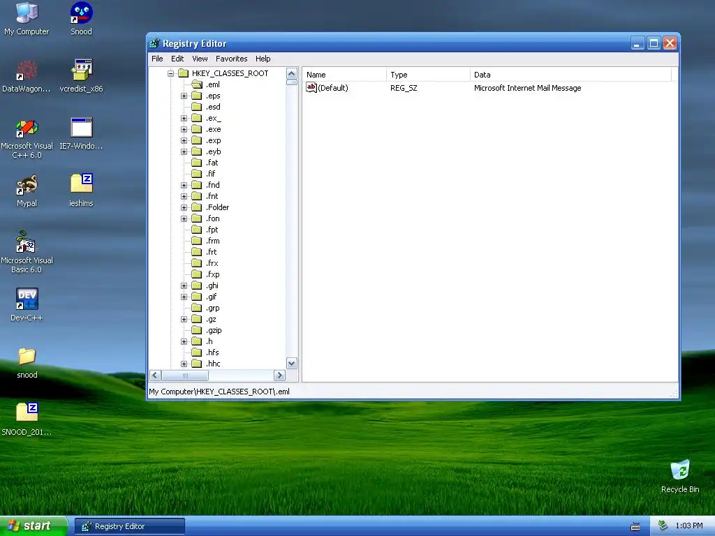Select the .fif key label
Screen dimensions: 715x536
point(211,174)
